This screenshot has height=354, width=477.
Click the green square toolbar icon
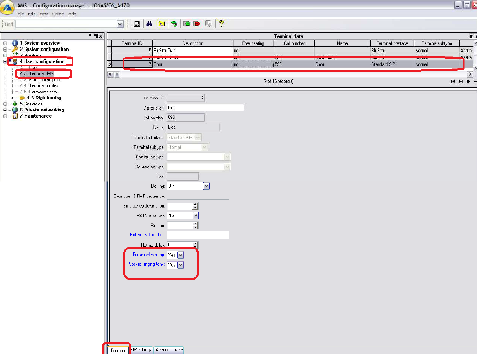coord(187,24)
